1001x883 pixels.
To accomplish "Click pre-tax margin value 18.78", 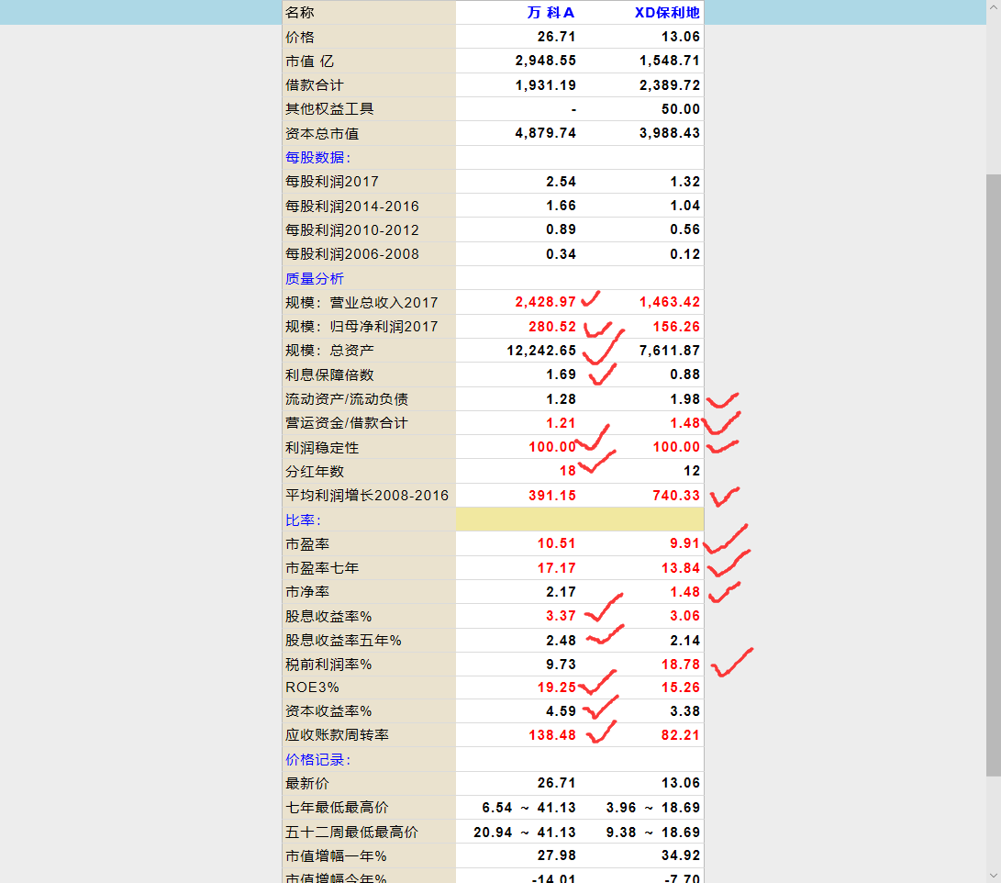I will pos(681,665).
